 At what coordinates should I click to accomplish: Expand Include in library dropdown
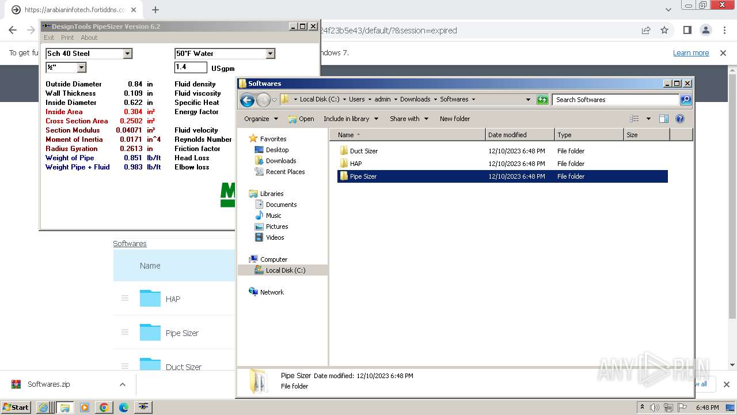pyautogui.click(x=351, y=119)
